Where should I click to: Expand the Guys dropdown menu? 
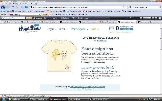[x=51, y=29]
